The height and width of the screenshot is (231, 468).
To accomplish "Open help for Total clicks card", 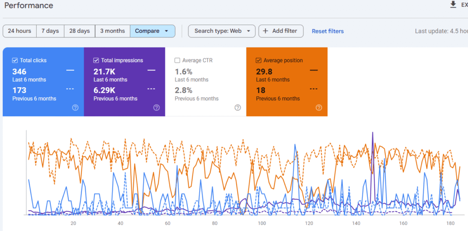I will [75, 108].
